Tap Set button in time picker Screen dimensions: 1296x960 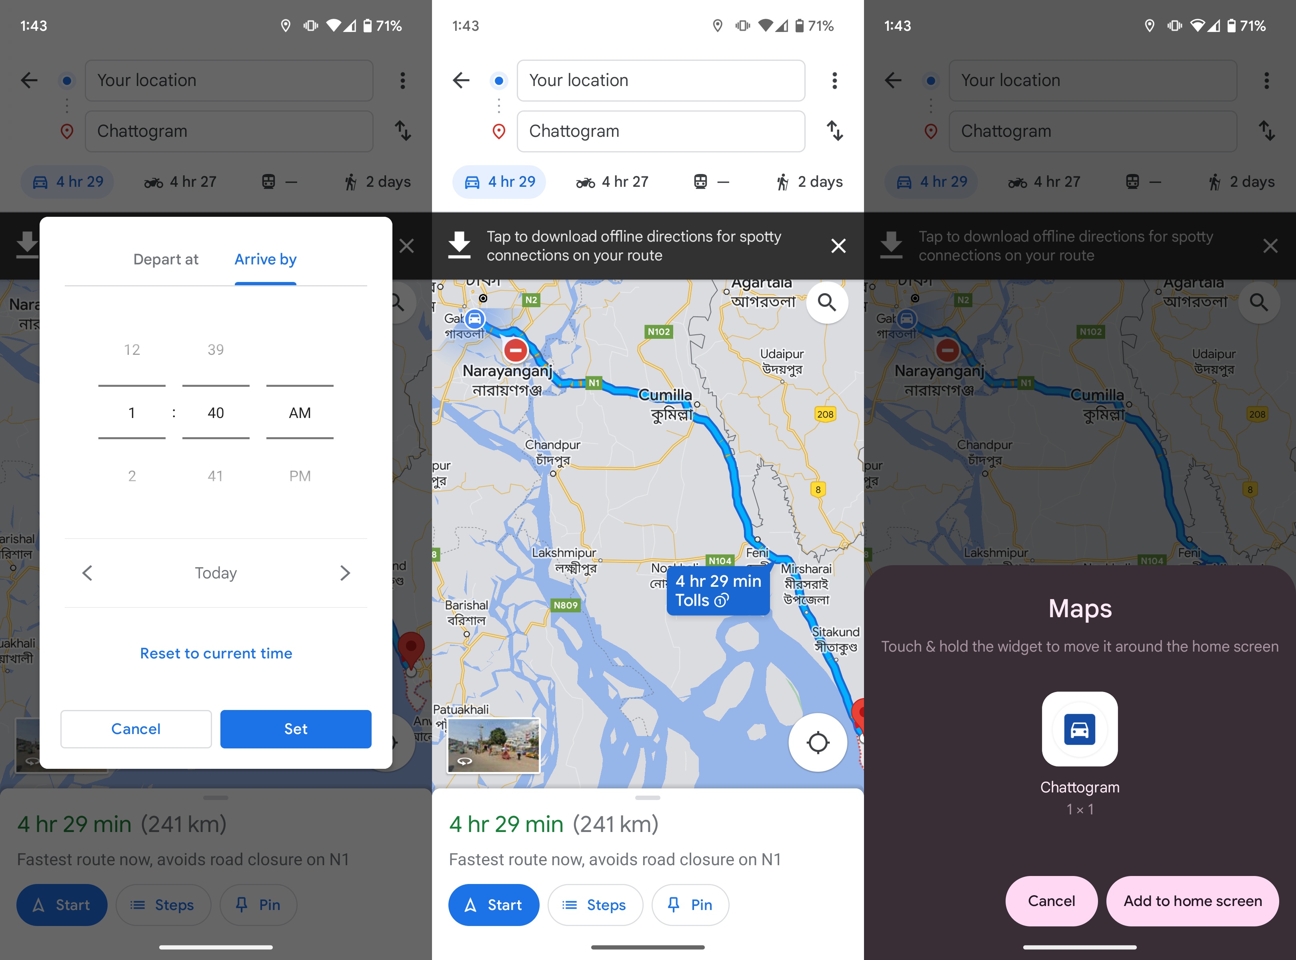[x=296, y=728]
